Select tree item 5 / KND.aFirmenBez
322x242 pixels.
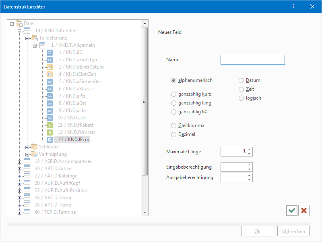pos(80,81)
